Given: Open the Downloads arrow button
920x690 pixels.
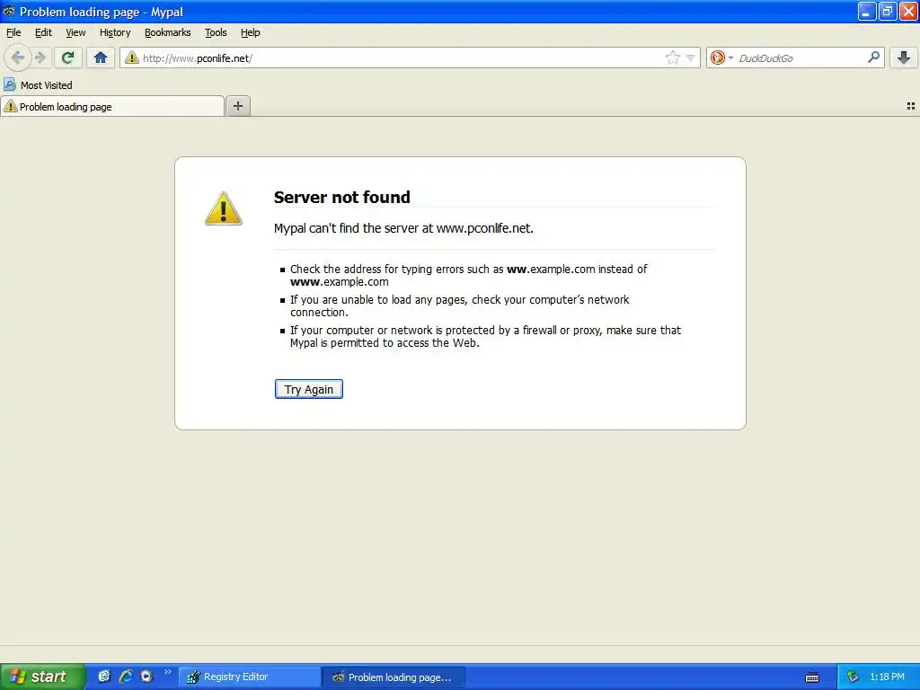Looking at the screenshot, I should pos(904,57).
